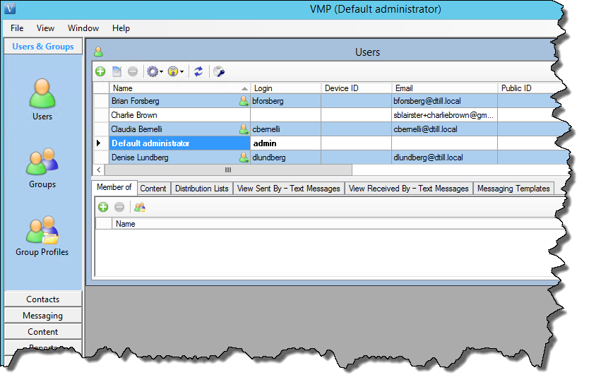Open the Users section in sidebar
This screenshot has width=589, height=387.
click(42, 100)
